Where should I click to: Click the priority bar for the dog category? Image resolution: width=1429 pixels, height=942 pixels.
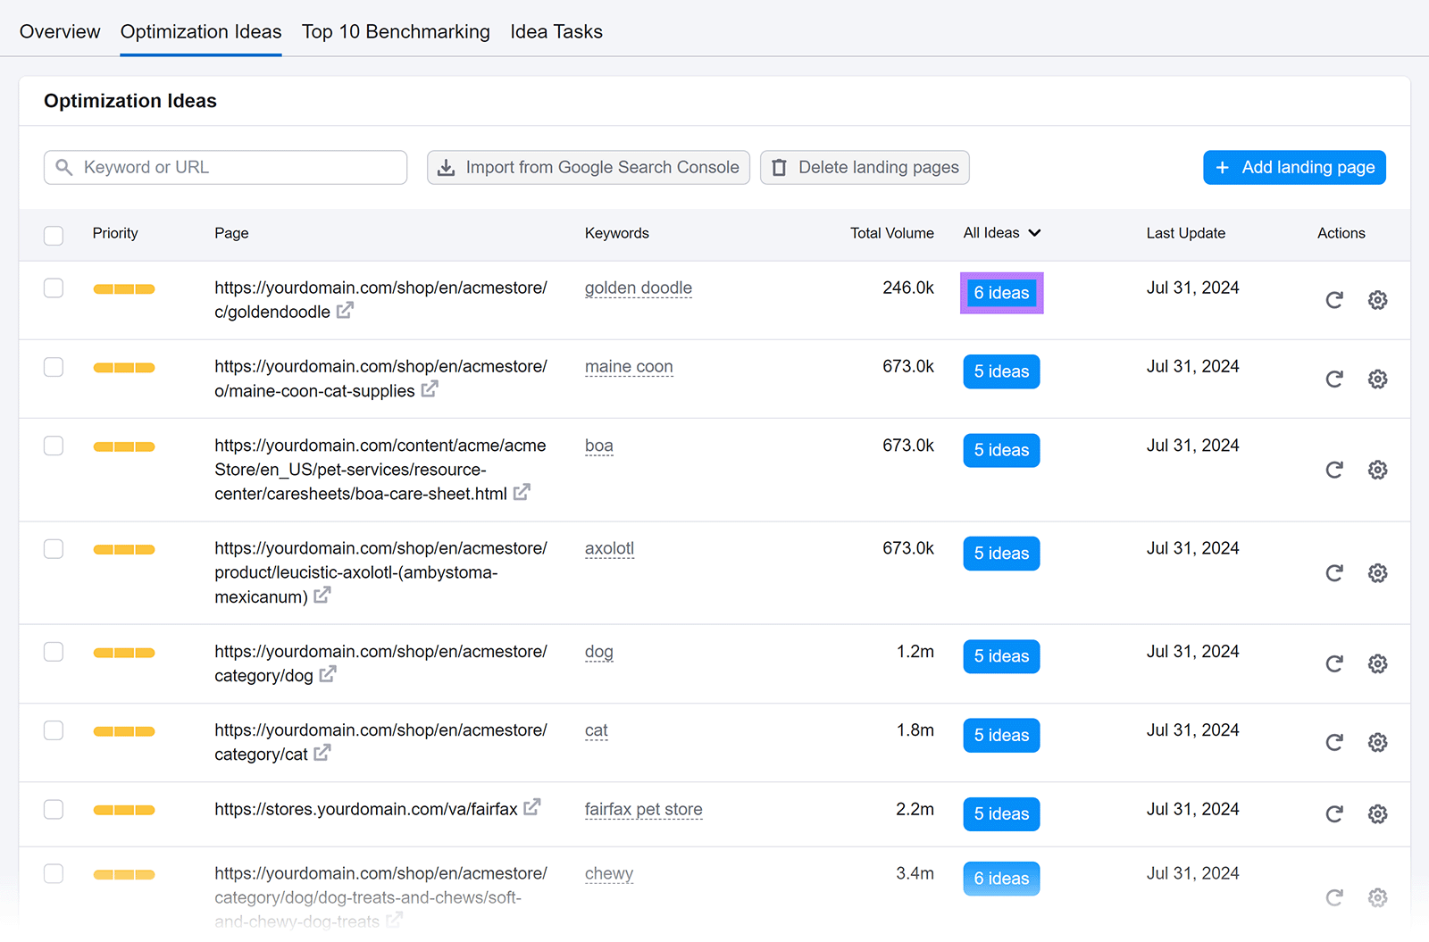pos(124,652)
